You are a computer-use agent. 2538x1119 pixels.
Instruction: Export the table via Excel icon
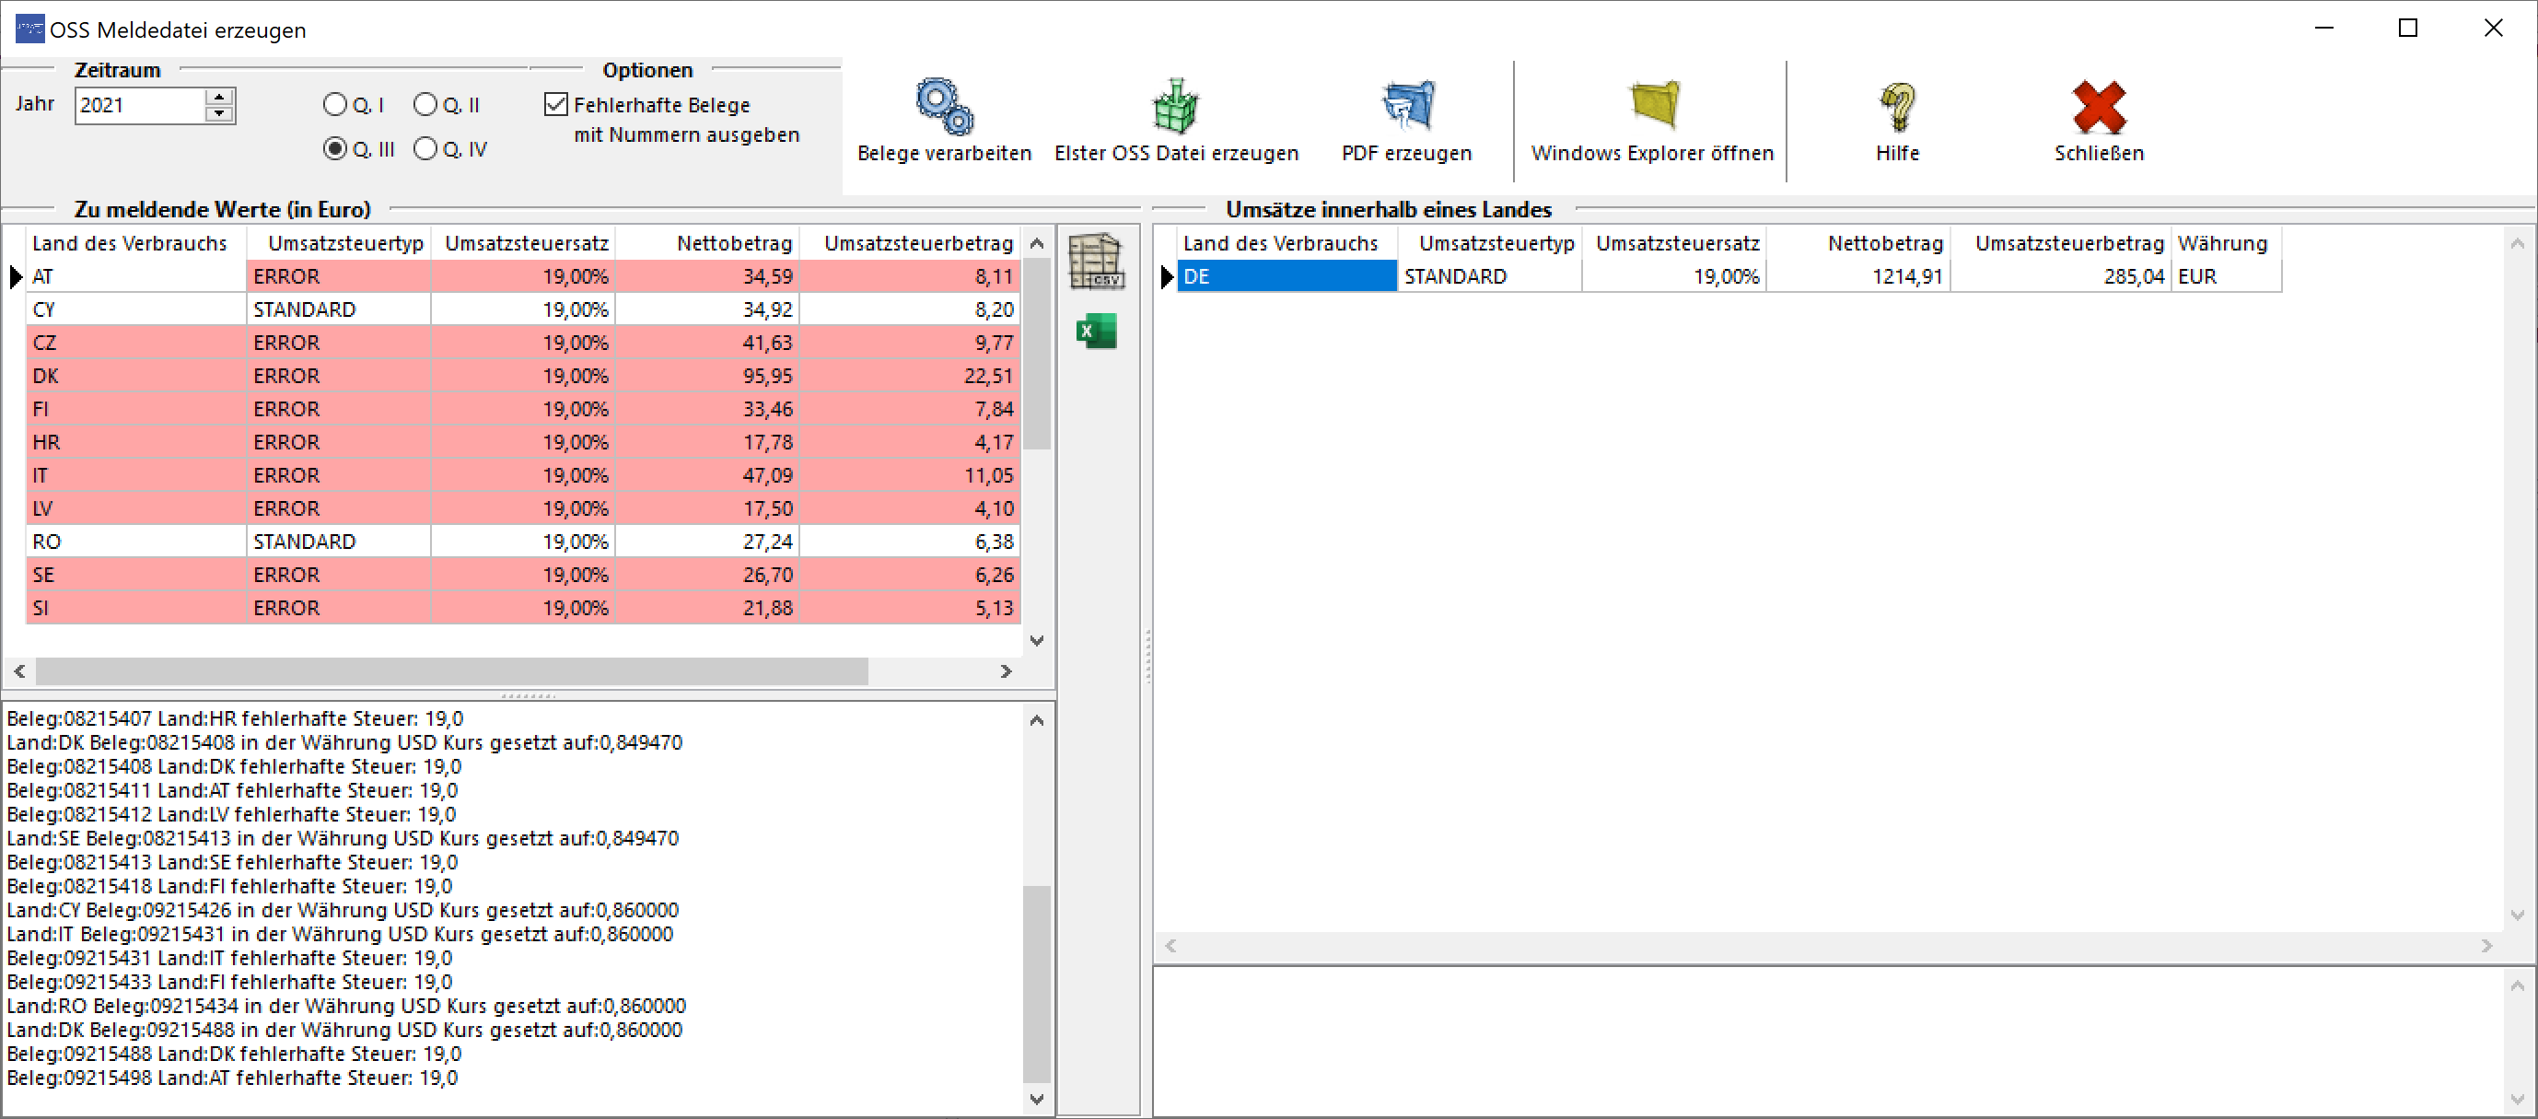tap(1096, 331)
